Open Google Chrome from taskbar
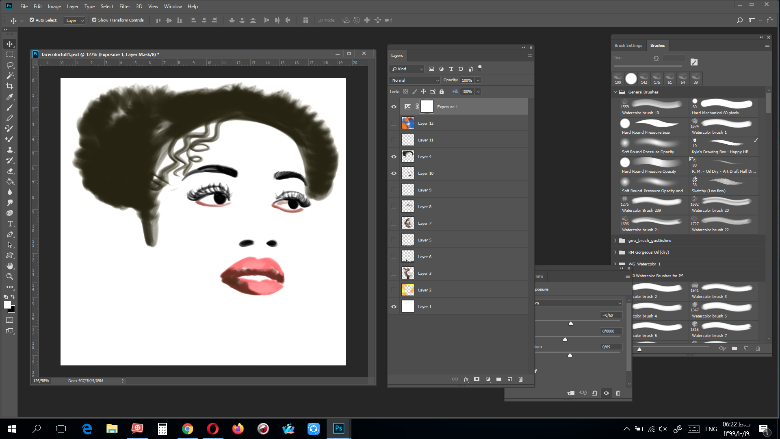Screen dimensions: 780x439 187,429
